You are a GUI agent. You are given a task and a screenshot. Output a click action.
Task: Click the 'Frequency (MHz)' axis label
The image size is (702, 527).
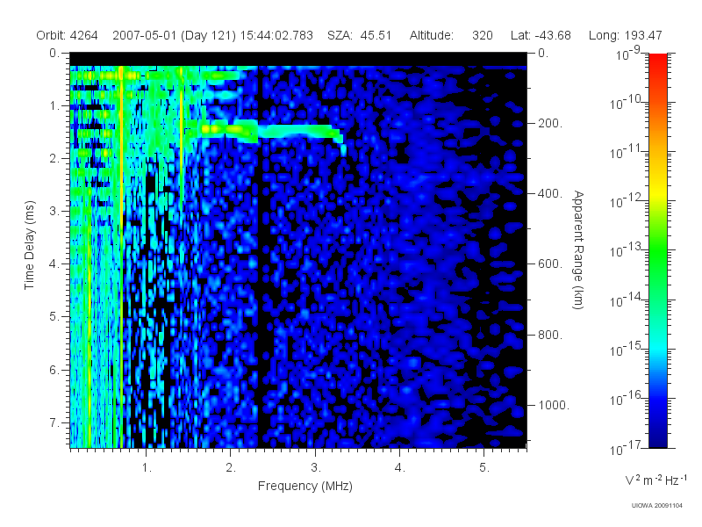(x=304, y=486)
